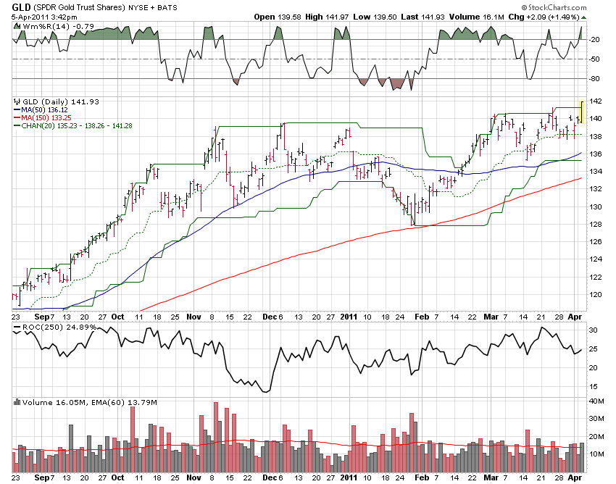The height and width of the screenshot is (484, 616).
Task: Click the '(SPDR Gold Trust Shares)' name
Action: 80,7
